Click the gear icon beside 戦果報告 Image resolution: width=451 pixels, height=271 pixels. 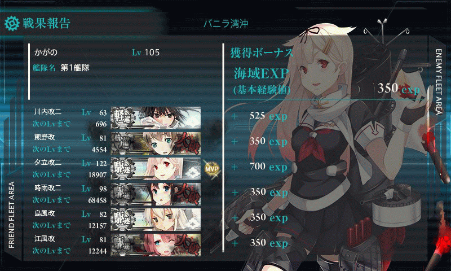click(x=12, y=24)
